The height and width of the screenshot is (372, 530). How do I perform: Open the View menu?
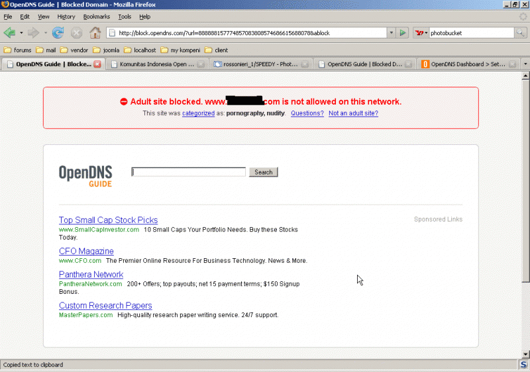click(x=44, y=17)
